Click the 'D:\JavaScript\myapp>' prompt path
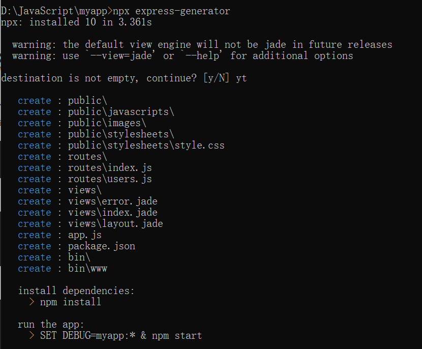The height and width of the screenshot is (349, 422). click(56, 11)
